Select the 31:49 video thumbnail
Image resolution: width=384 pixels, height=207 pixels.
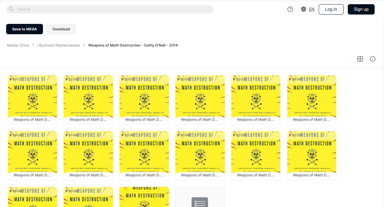[88, 156]
